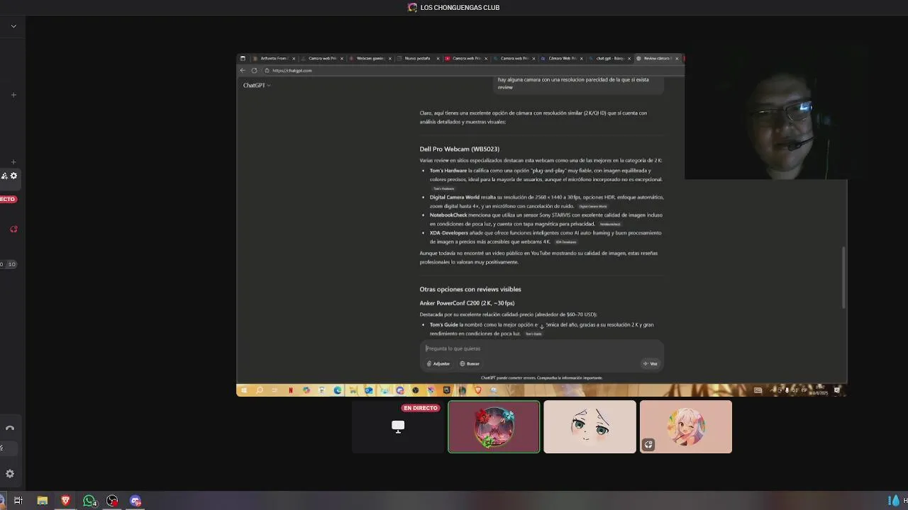Click the XDA Developers source chip

[565, 242]
